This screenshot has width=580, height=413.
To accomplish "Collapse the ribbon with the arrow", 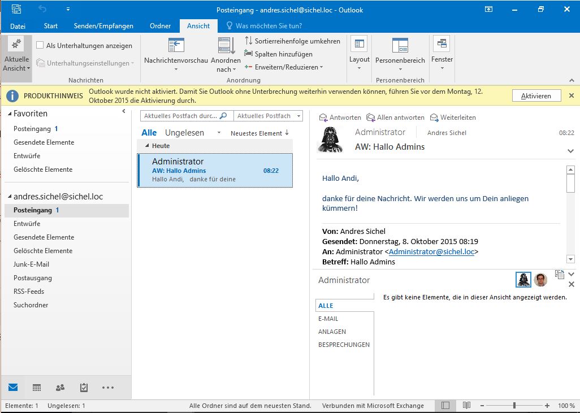I will (x=572, y=80).
